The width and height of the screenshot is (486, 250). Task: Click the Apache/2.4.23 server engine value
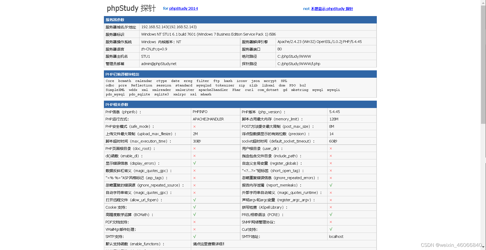320,42
